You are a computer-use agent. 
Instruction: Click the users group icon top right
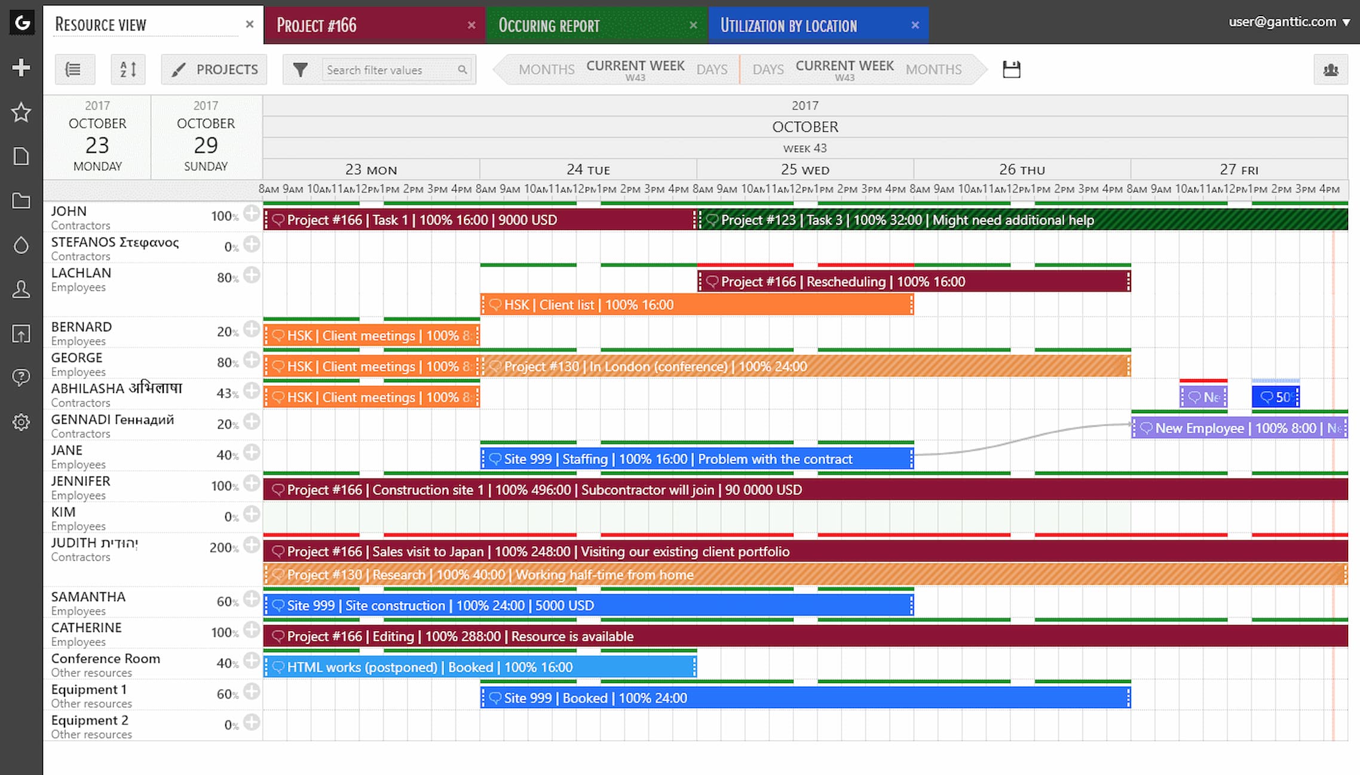point(1331,70)
